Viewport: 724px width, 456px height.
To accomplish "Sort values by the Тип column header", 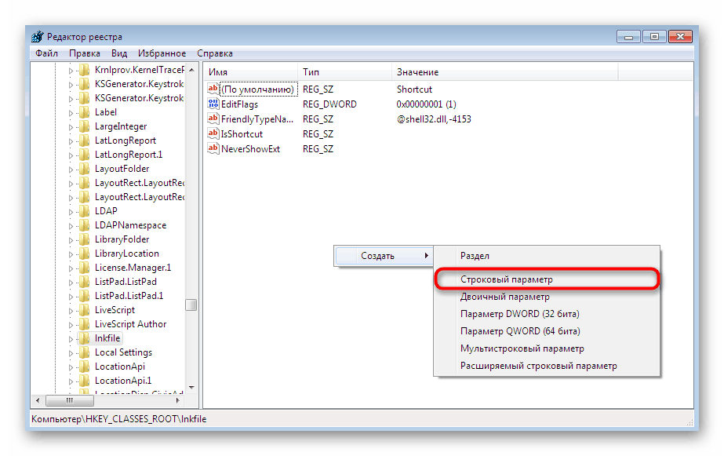I will [345, 72].
